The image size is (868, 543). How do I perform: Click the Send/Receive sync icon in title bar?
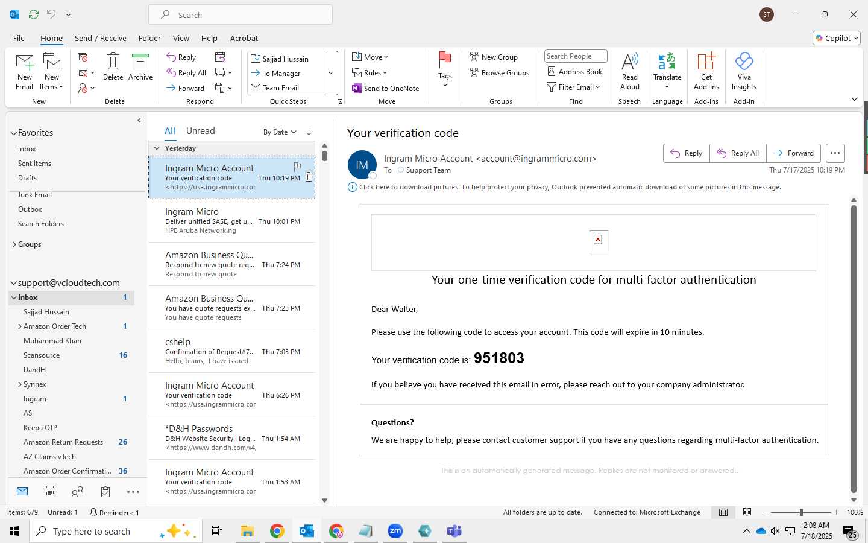(34, 14)
